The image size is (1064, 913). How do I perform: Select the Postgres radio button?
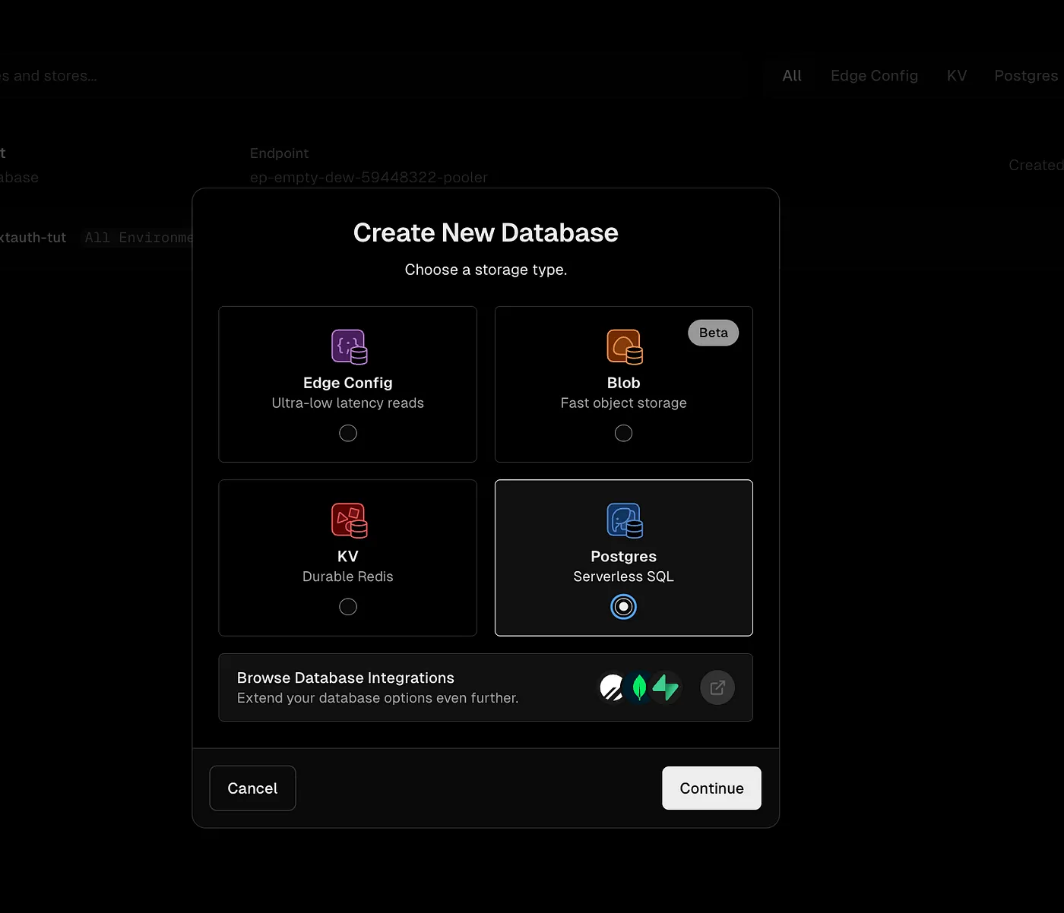(623, 607)
